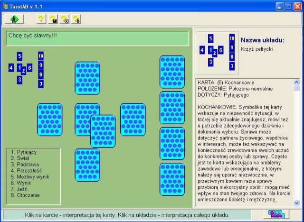Screen dimensions: 304x222
Task: Click the 'Krzyż celtycki' layout name
Action: (x=256, y=49)
